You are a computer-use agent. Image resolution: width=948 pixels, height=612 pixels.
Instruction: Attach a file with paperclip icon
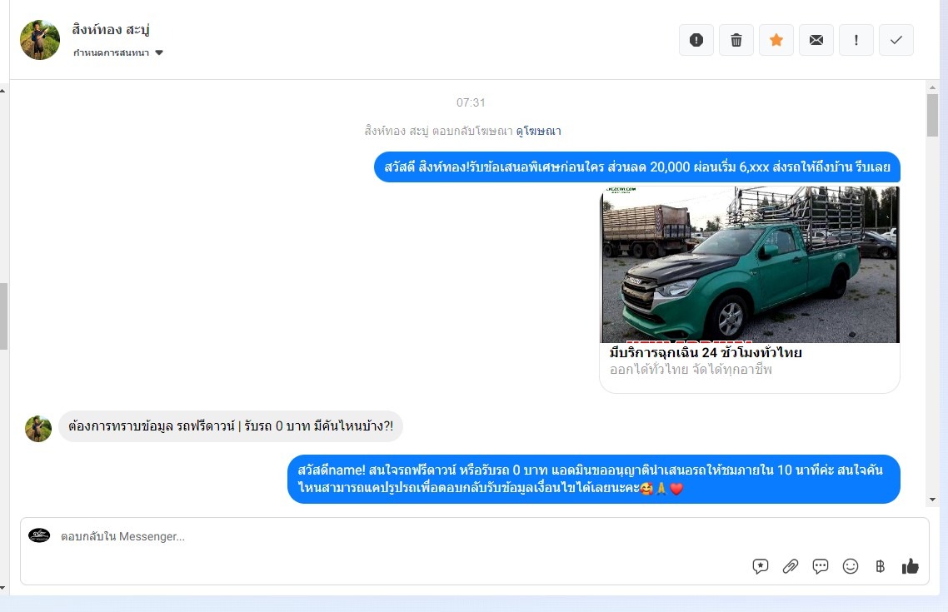coord(791,566)
